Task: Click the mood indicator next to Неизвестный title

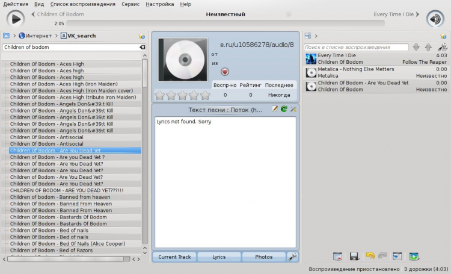Action: point(289,14)
